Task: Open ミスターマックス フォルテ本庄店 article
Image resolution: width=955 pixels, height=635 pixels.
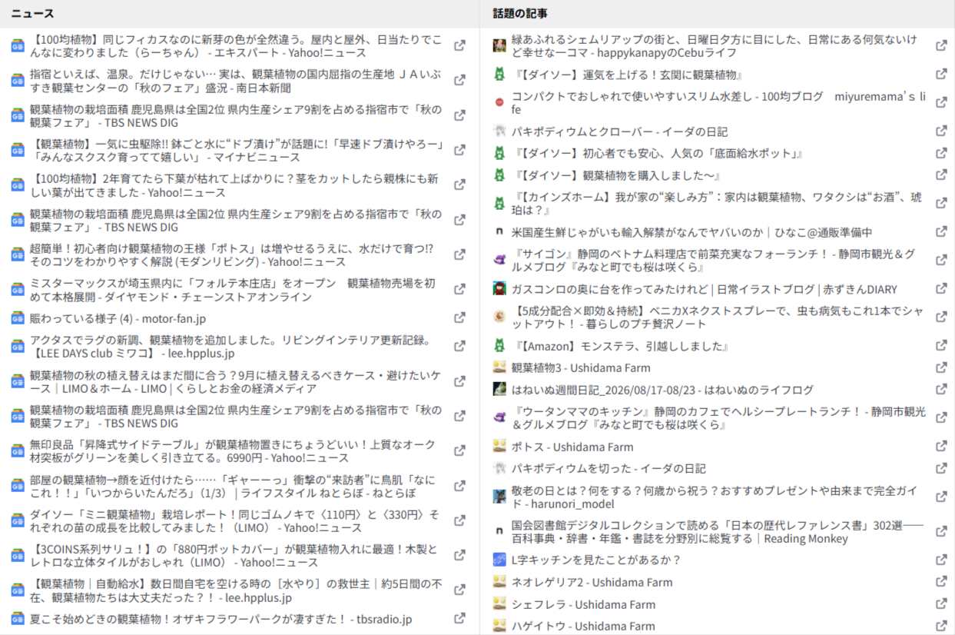Action: click(x=233, y=290)
